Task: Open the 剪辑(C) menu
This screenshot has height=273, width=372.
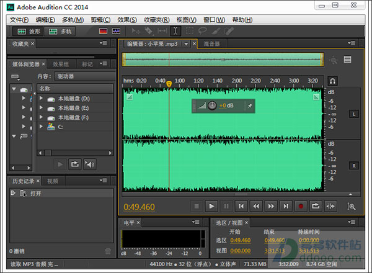Action: 101,20
